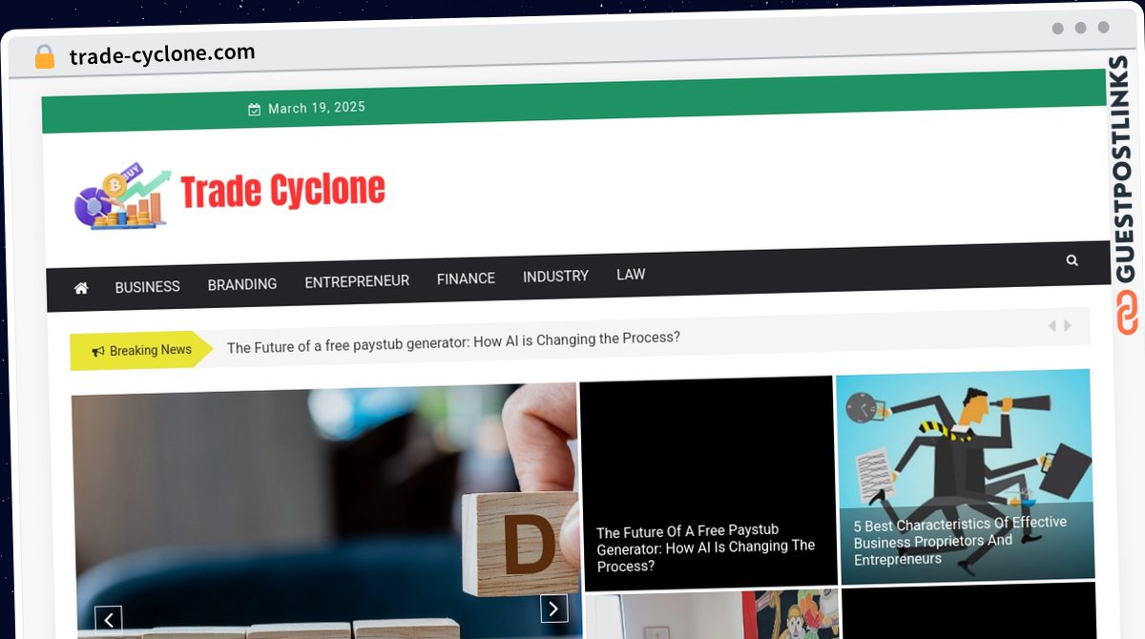This screenshot has height=639, width=1145.
Task: Click the Trade Cyclone logo graphic
Action: [x=123, y=196]
